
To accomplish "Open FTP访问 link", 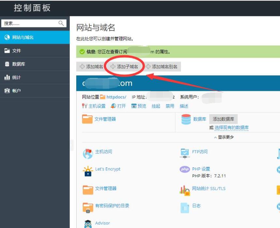I will point(200,152).
